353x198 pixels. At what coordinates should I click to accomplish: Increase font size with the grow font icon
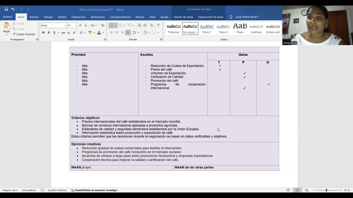tap(80, 25)
